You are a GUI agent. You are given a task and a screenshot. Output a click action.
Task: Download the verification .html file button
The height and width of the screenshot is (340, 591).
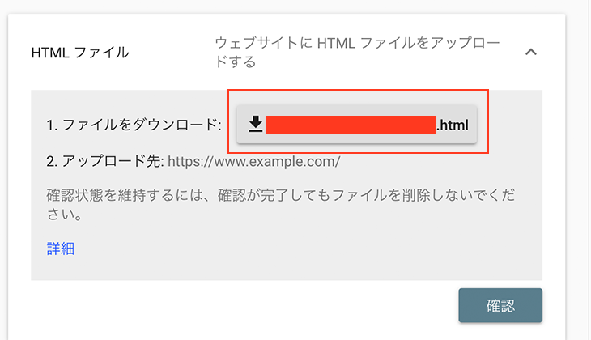tap(356, 125)
